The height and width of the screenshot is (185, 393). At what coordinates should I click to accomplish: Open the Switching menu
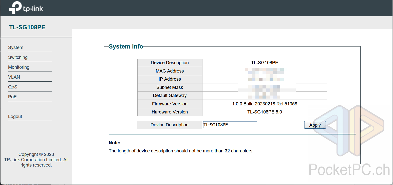pyautogui.click(x=18, y=57)
